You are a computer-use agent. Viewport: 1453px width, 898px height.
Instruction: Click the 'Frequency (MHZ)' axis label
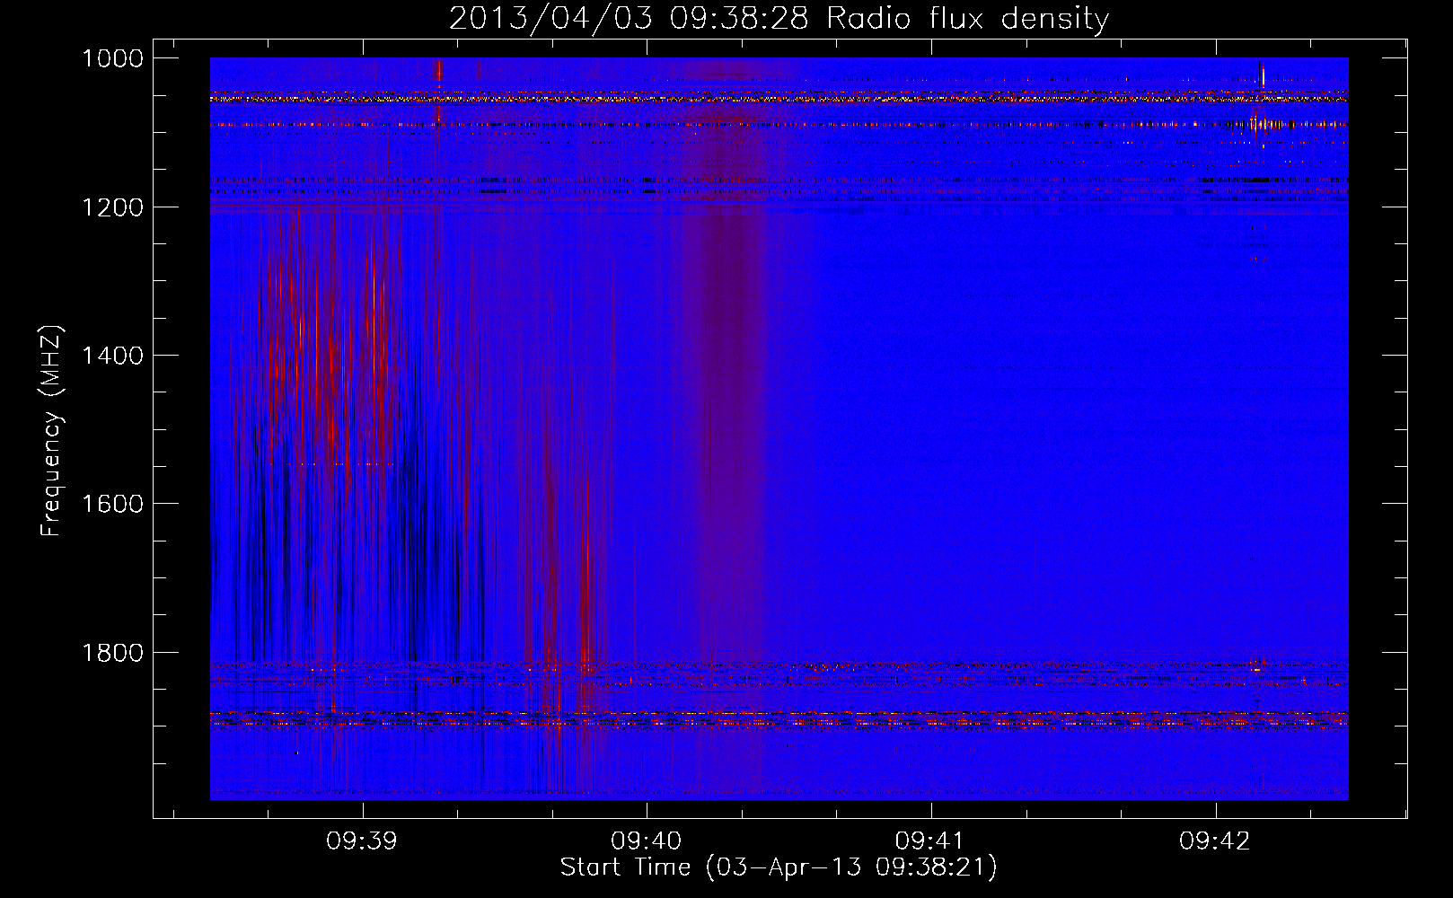coord(52,431)
